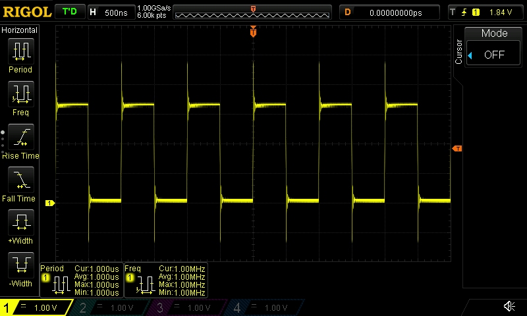527x316 pixels.
Task: Click the Period Cur:1.000us value
Action: (x=97, y=269)
